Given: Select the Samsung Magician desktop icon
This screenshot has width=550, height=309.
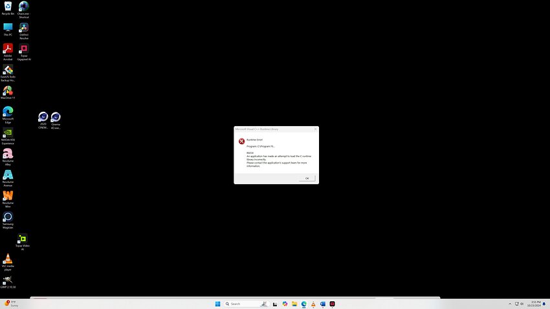Looking at the screenshot, I should pyautogui.click(x=8, y=220).
